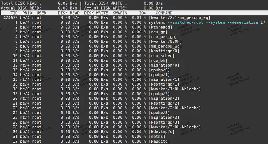Screen dimensions: 268x144
Task: Click TID 32 in the kauditd row
Action: [15, 141]
